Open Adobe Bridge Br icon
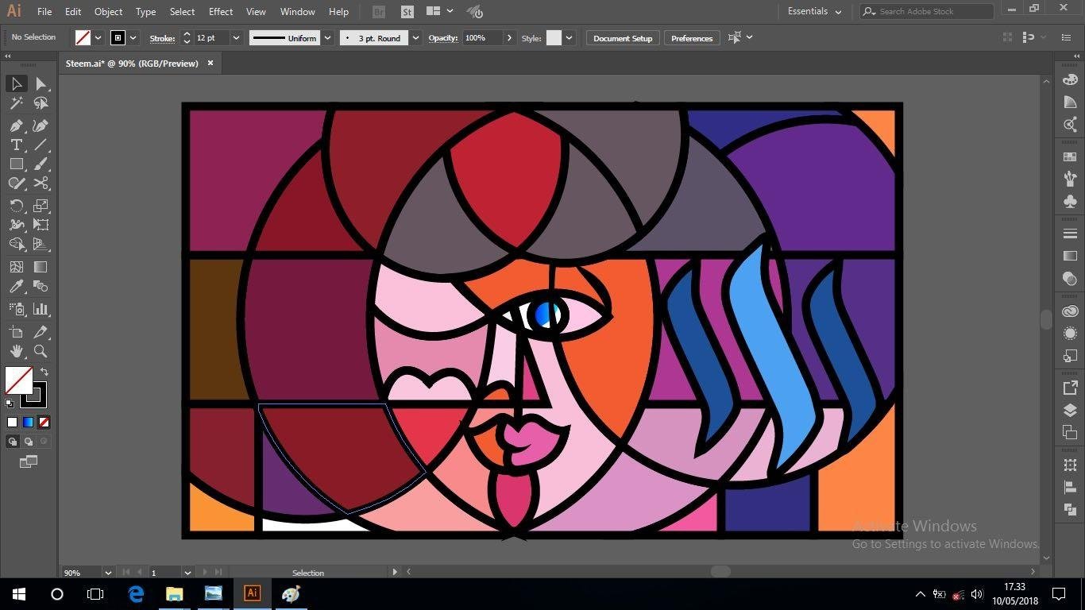 [x=379, y=12]
